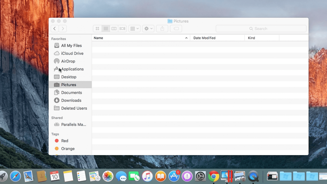Open Messages from the Dock

pyautogui.click(x=121, y=176)
